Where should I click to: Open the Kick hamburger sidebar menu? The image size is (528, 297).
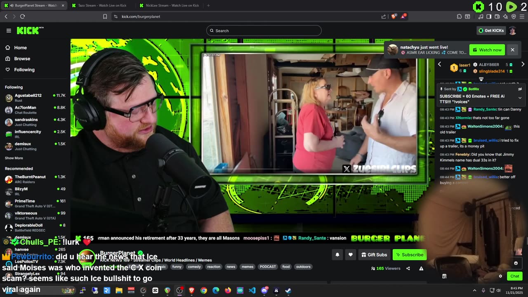9,31
